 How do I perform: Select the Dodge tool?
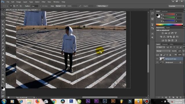point(3,60)
